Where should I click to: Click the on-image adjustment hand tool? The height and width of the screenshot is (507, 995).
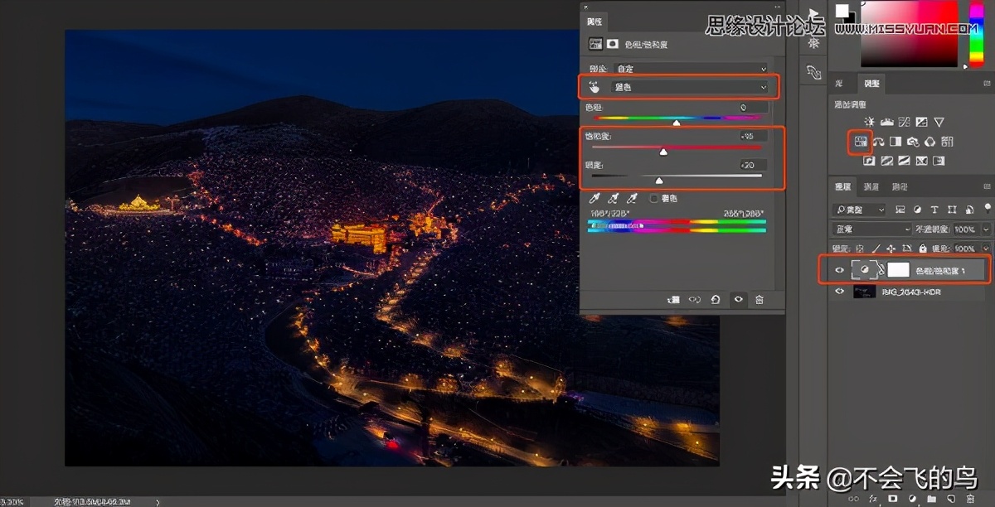point(594,86)
